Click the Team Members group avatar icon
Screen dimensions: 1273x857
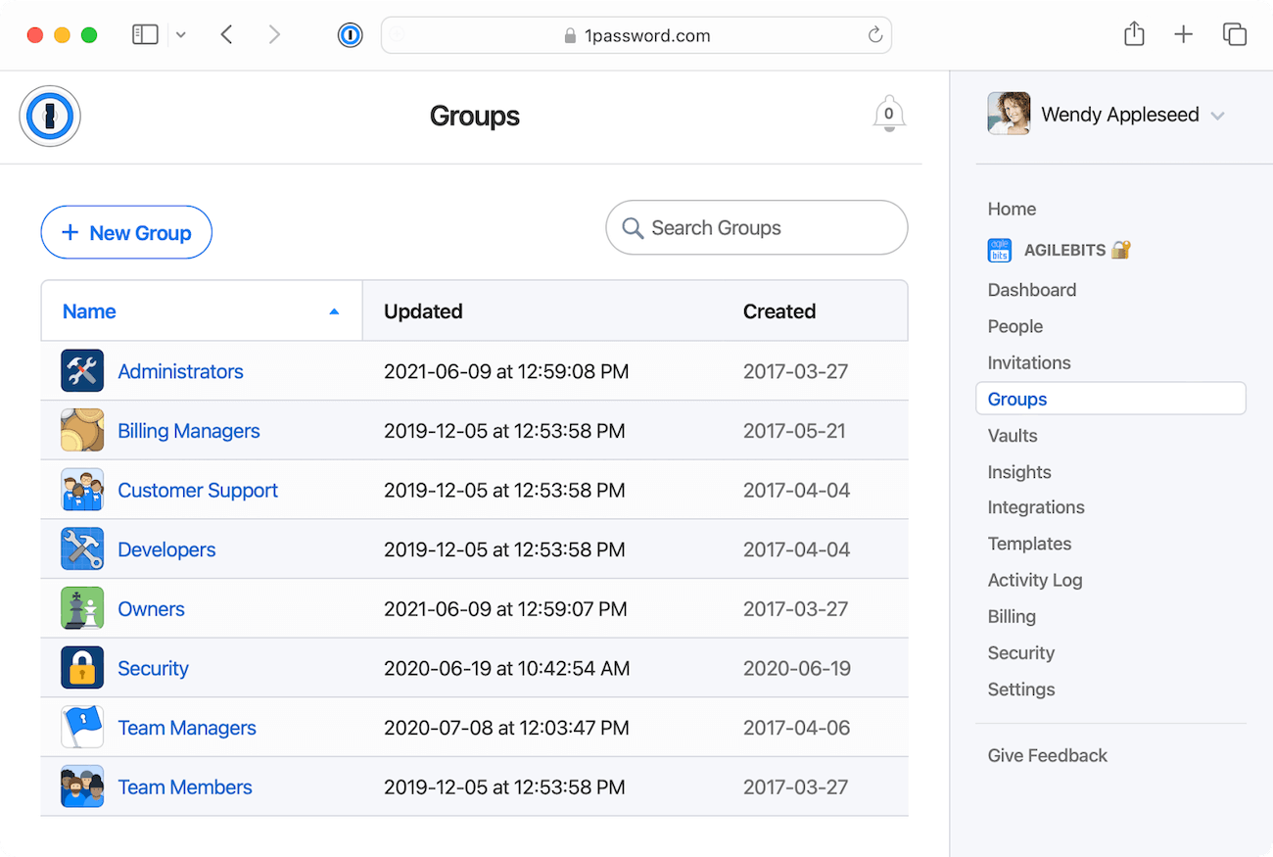82,786
